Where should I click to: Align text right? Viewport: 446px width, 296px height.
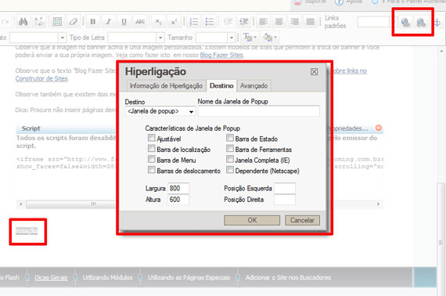[x=295, y=22]
